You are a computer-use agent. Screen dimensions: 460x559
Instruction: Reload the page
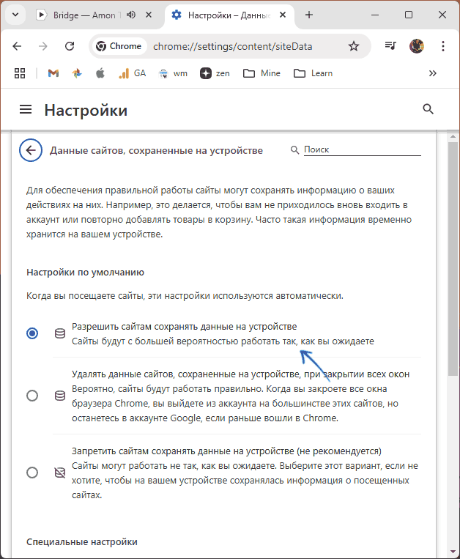click(x=70, y=46)
